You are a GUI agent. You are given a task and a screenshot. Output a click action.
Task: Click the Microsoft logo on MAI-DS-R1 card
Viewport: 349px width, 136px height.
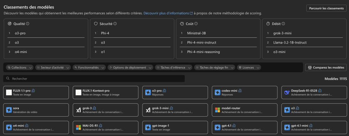click(79, 128)
